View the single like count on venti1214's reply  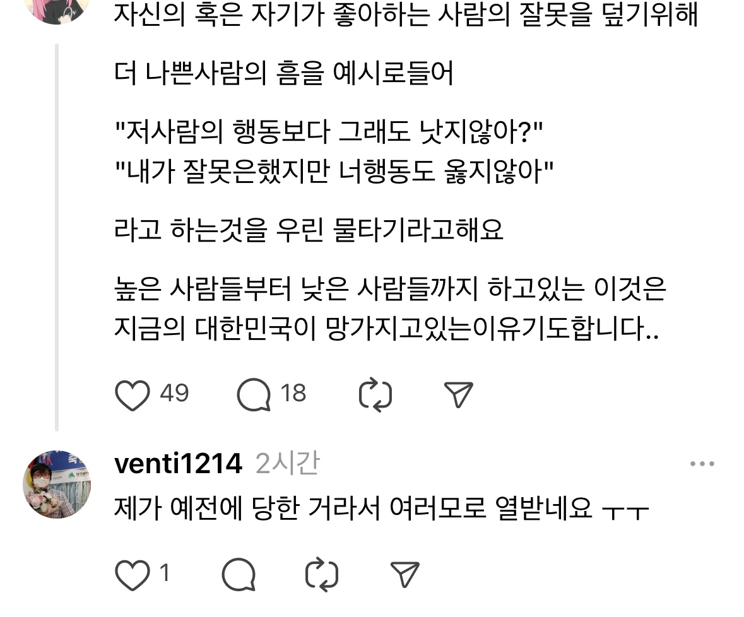point(165,573)
